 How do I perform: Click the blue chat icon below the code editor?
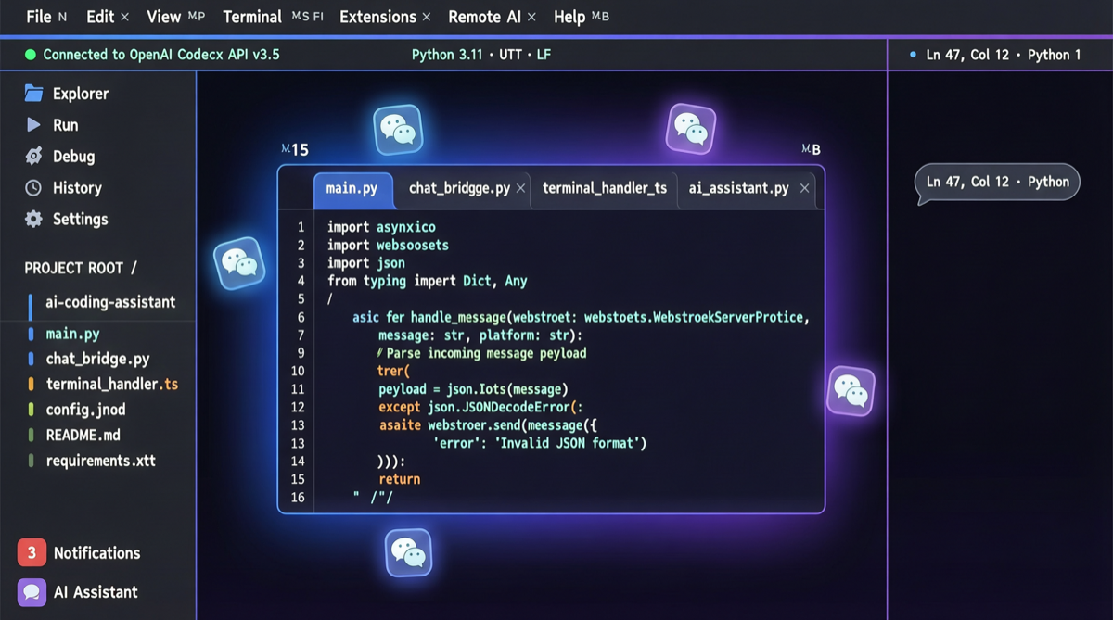tap(408, 552)
